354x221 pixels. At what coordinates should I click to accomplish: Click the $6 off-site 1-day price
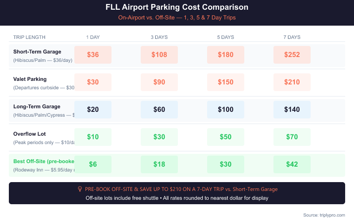pos(93,164)
